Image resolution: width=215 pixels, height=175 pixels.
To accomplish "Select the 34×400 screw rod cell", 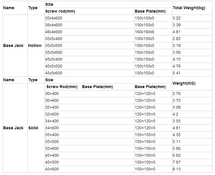I will point(52,121).
